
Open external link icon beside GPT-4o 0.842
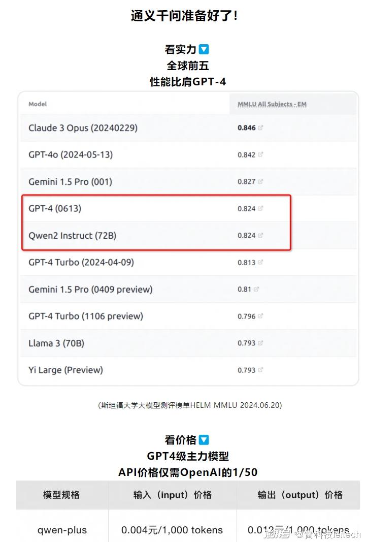click(260, 154)
